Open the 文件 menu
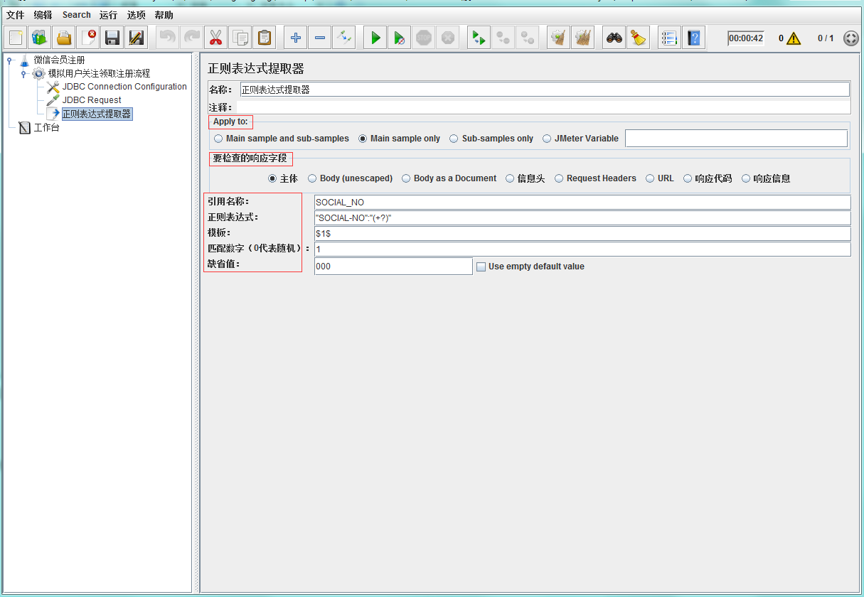Viewport: 864px width, 597px height. (x=15, y=15)
